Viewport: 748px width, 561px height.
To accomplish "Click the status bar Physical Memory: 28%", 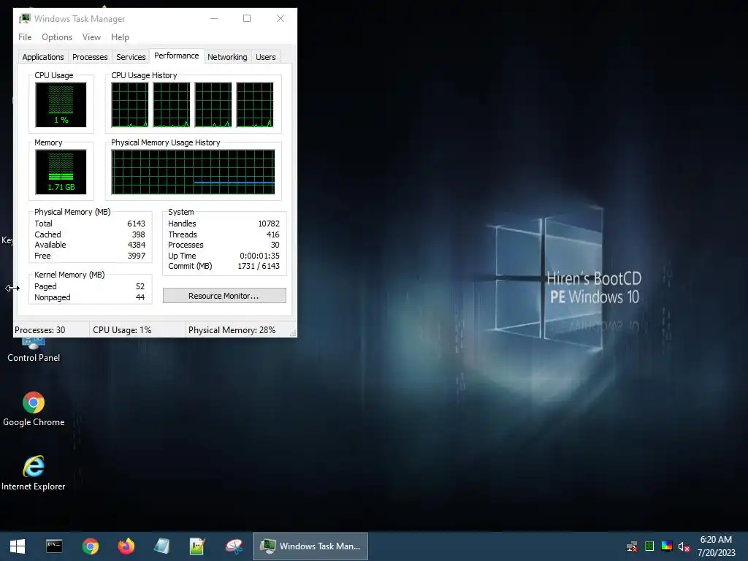I will (x=232, y=330).
